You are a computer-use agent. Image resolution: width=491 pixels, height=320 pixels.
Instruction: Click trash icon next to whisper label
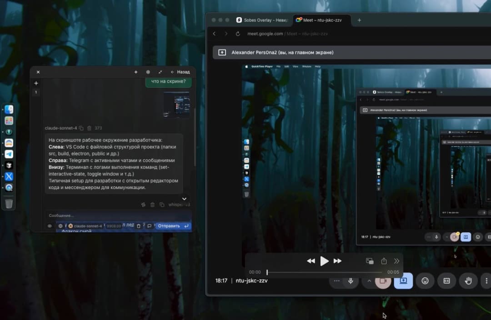pos(152,205)
